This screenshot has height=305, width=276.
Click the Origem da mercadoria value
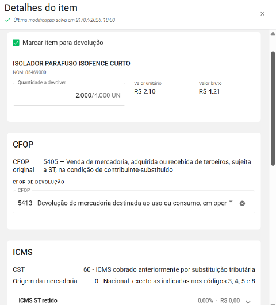pos(175,281)
